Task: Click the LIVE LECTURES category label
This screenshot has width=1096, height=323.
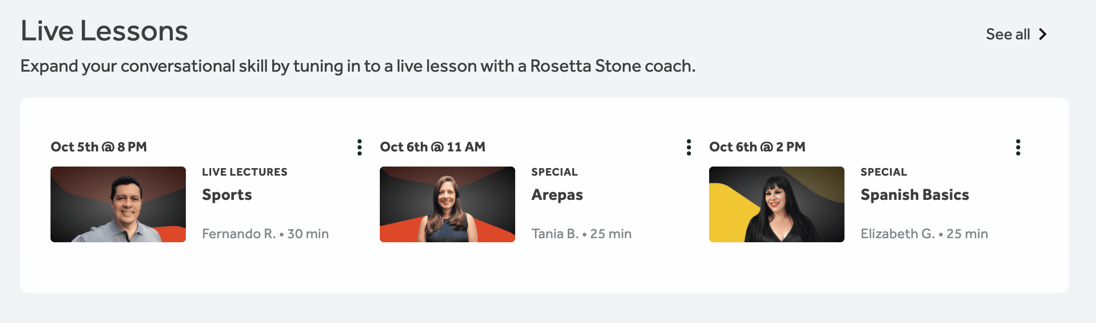Action: pos(244,172)
